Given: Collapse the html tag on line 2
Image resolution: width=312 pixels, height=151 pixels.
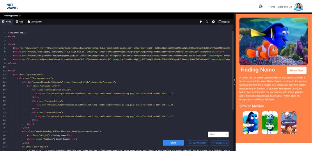Looking at the screenshot, I should pyautogui.click(x=7, y=36).
